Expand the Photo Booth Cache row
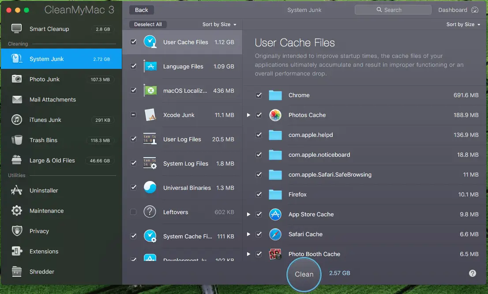 point(248,254)
